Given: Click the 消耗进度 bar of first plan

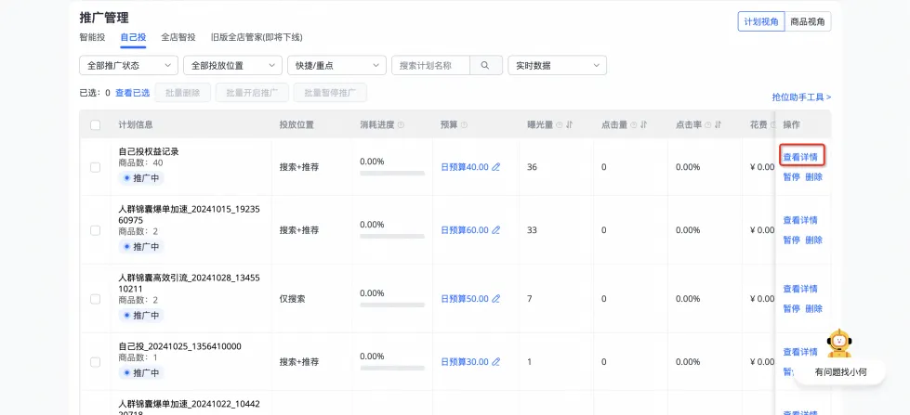Looking at the screenshot, I should [391, 175].
